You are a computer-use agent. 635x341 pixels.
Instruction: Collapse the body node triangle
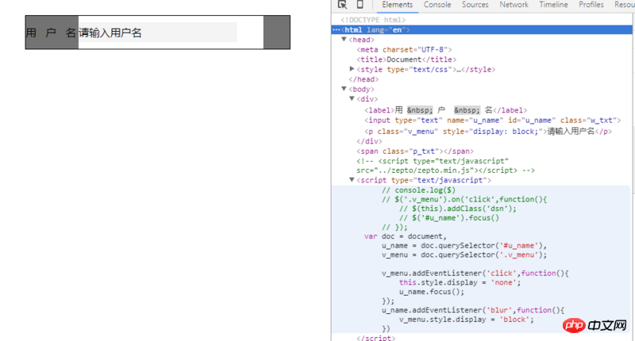[344, 89]
